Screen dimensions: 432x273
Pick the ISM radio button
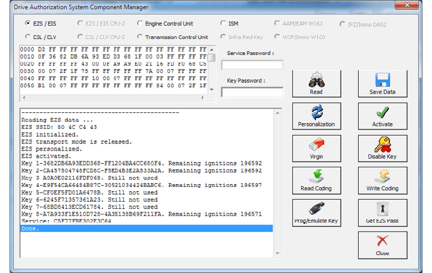coord(224,23)
